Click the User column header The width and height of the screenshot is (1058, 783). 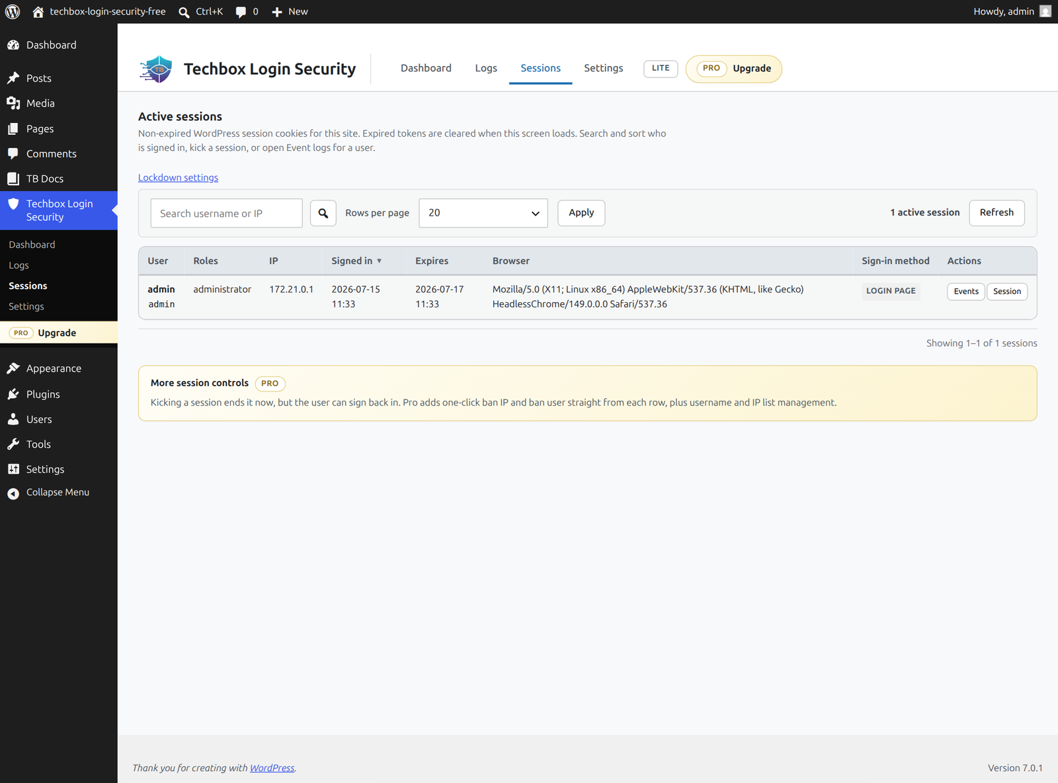point(158,261)
